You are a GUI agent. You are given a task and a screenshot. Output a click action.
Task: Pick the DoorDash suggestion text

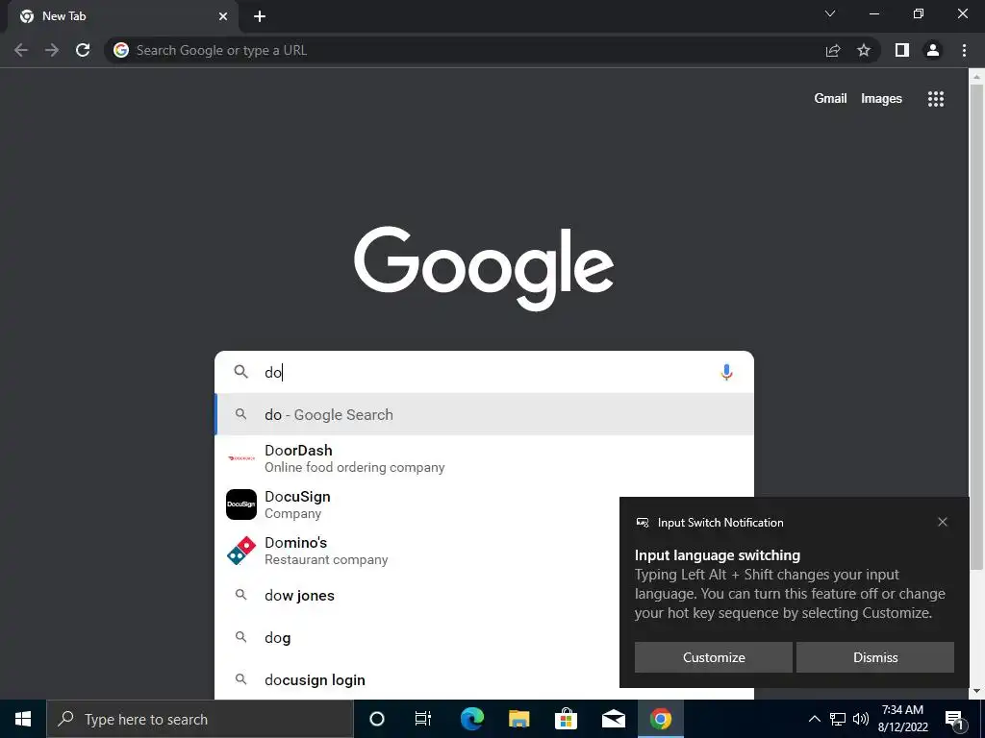(x=354, y=458)
